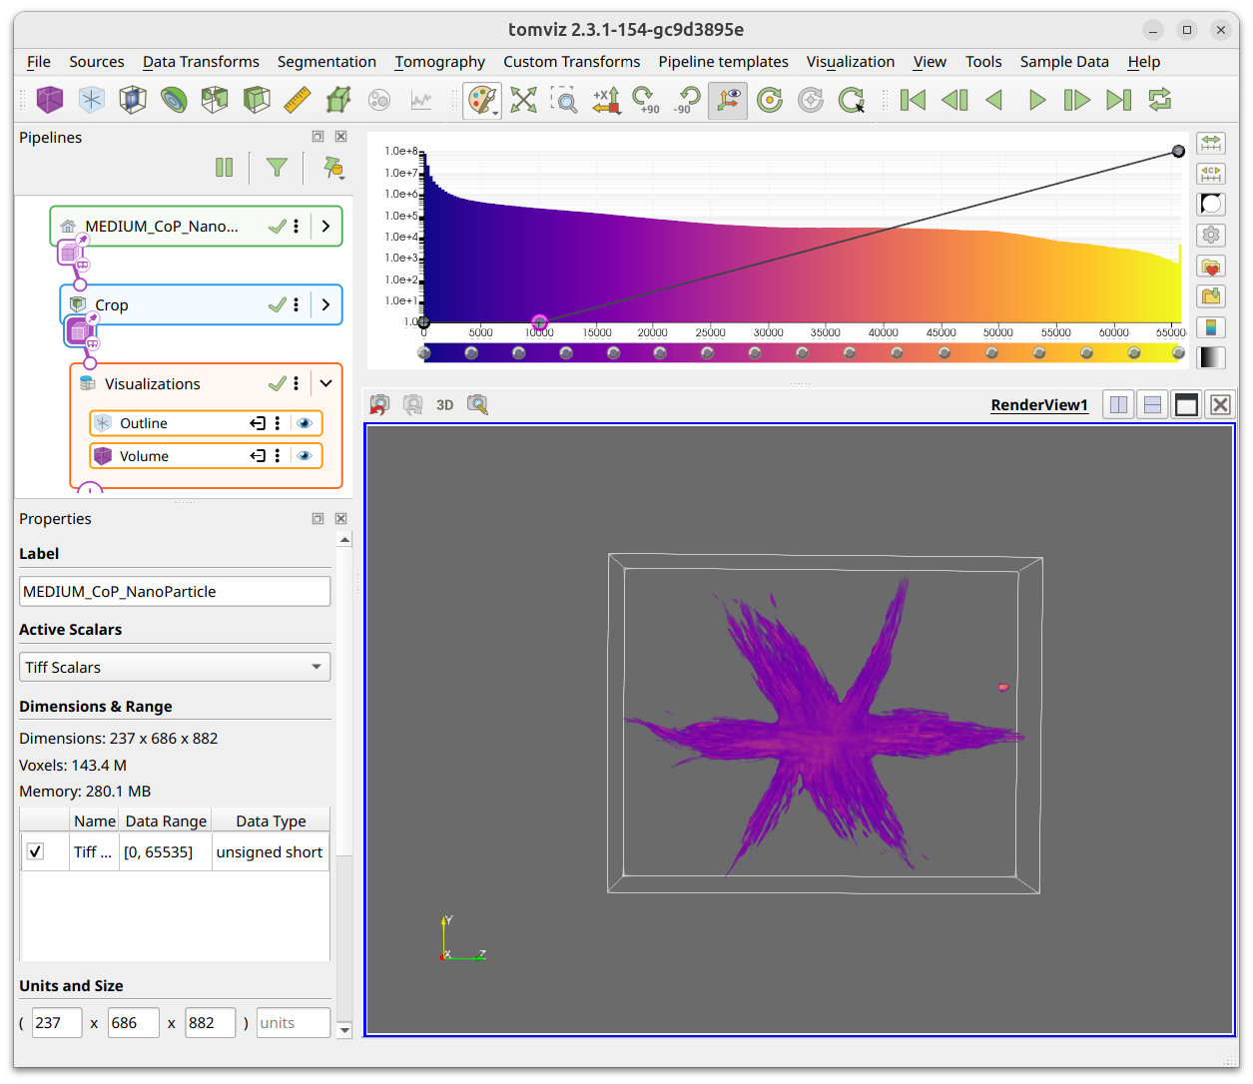This screenshot has width=1253, height=1084.
Task: Expand the MEDIUM_CoP_Nano source arrow
Action: (x=325, y=227)
